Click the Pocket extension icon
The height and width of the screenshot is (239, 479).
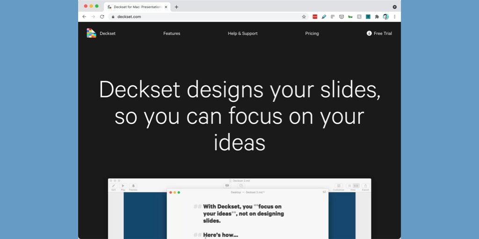pyautogui.click(x=341, y=17)
